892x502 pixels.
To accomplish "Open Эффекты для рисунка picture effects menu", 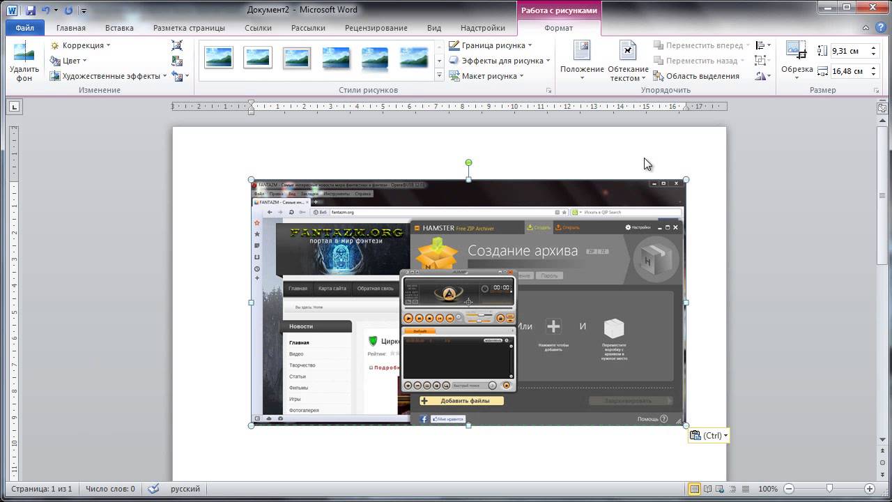I will pyautogui.click(x=500, y=61).
